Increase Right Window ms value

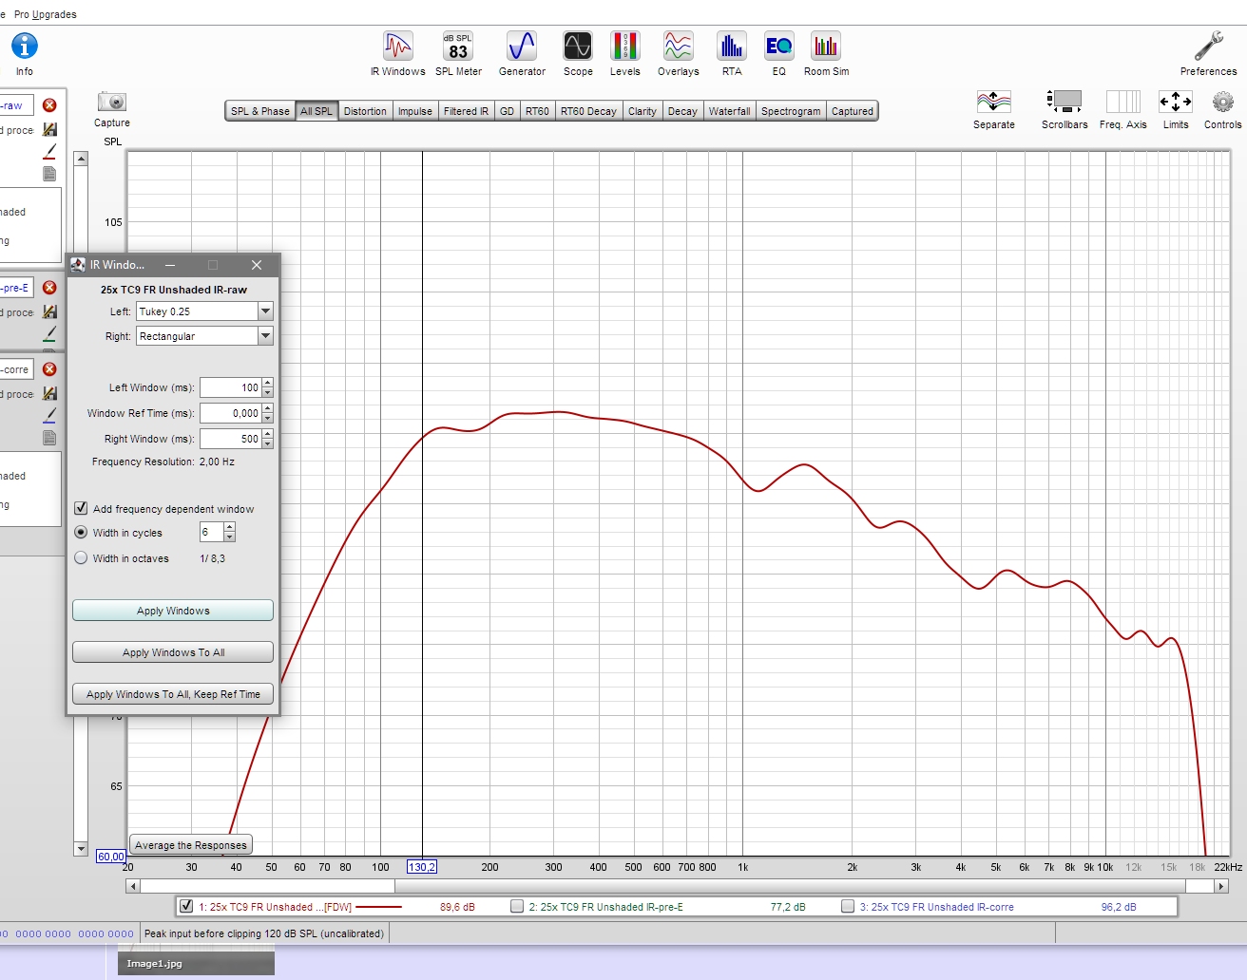tap(268, 434)
